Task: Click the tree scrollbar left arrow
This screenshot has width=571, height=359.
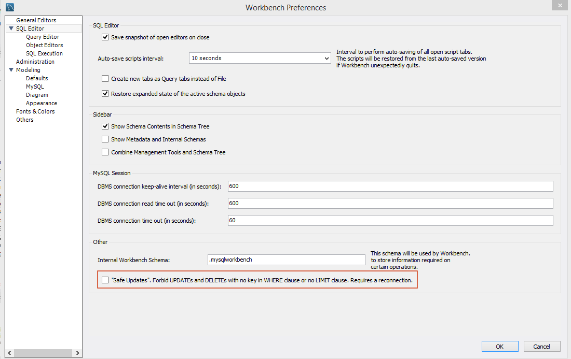Action: pyautogui.click(x=9, y=353)
